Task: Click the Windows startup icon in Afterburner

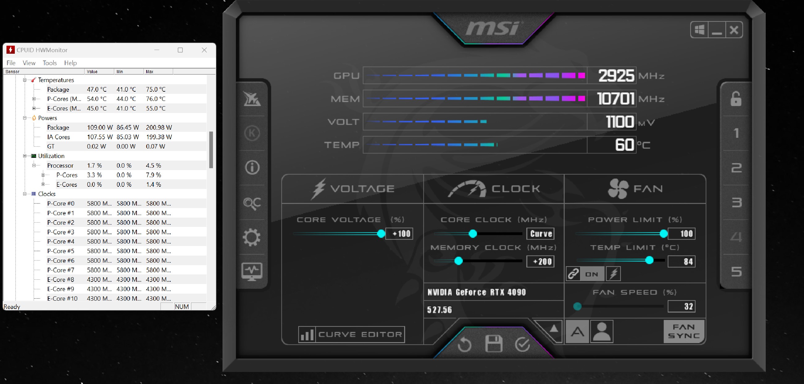Action: coord(699,30)
